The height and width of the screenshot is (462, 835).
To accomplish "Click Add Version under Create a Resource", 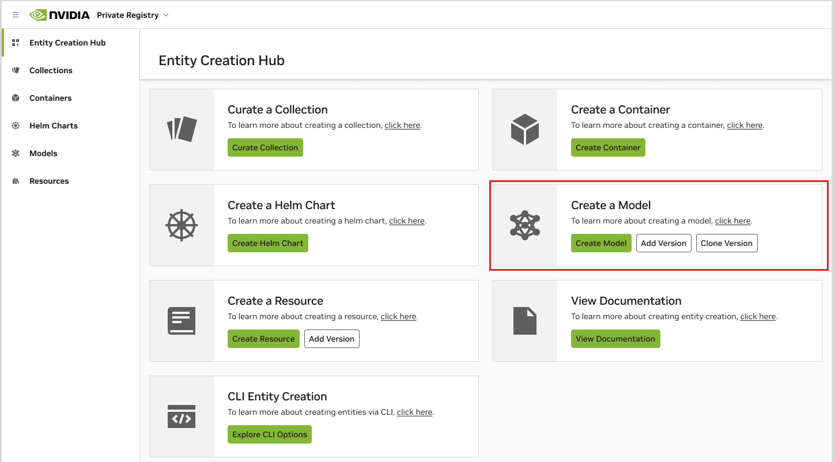I will [x=331, y=339].
